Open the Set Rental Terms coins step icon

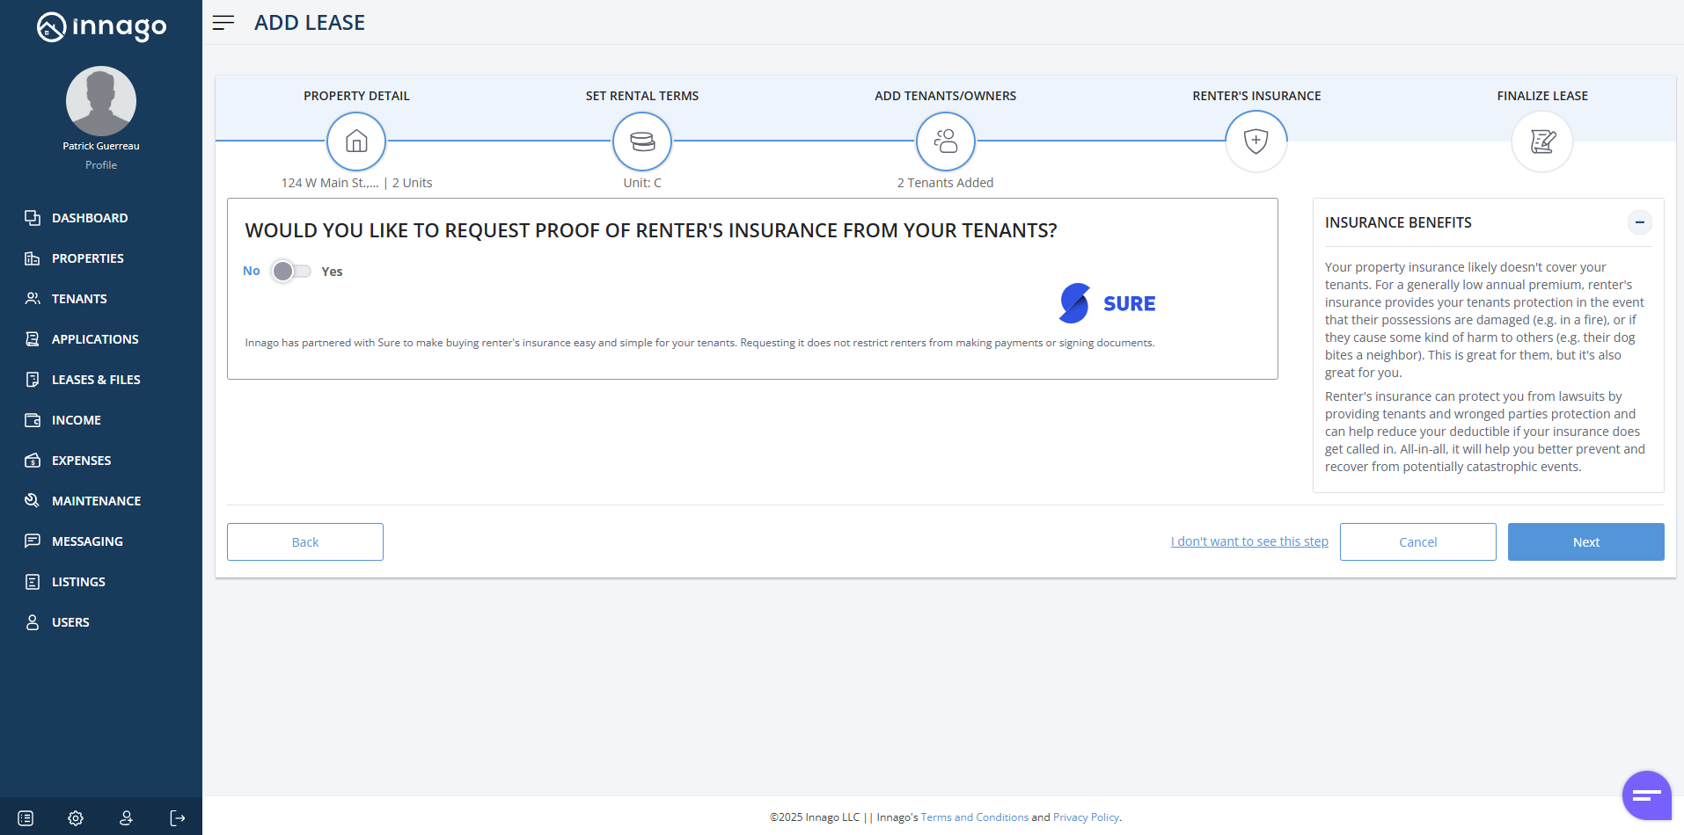click(642, 142)
